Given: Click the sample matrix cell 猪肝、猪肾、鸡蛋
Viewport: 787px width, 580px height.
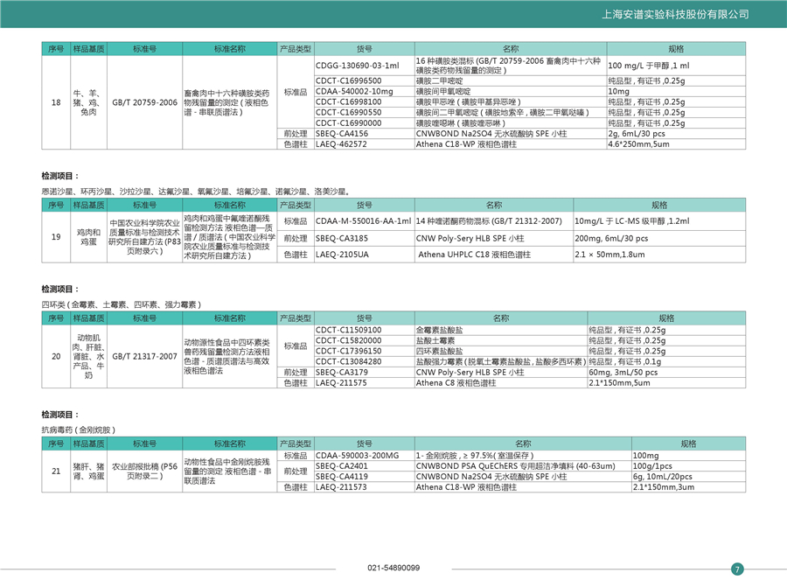Looking at the screenshot, I should pyautogui.click(x=89, y=471).
